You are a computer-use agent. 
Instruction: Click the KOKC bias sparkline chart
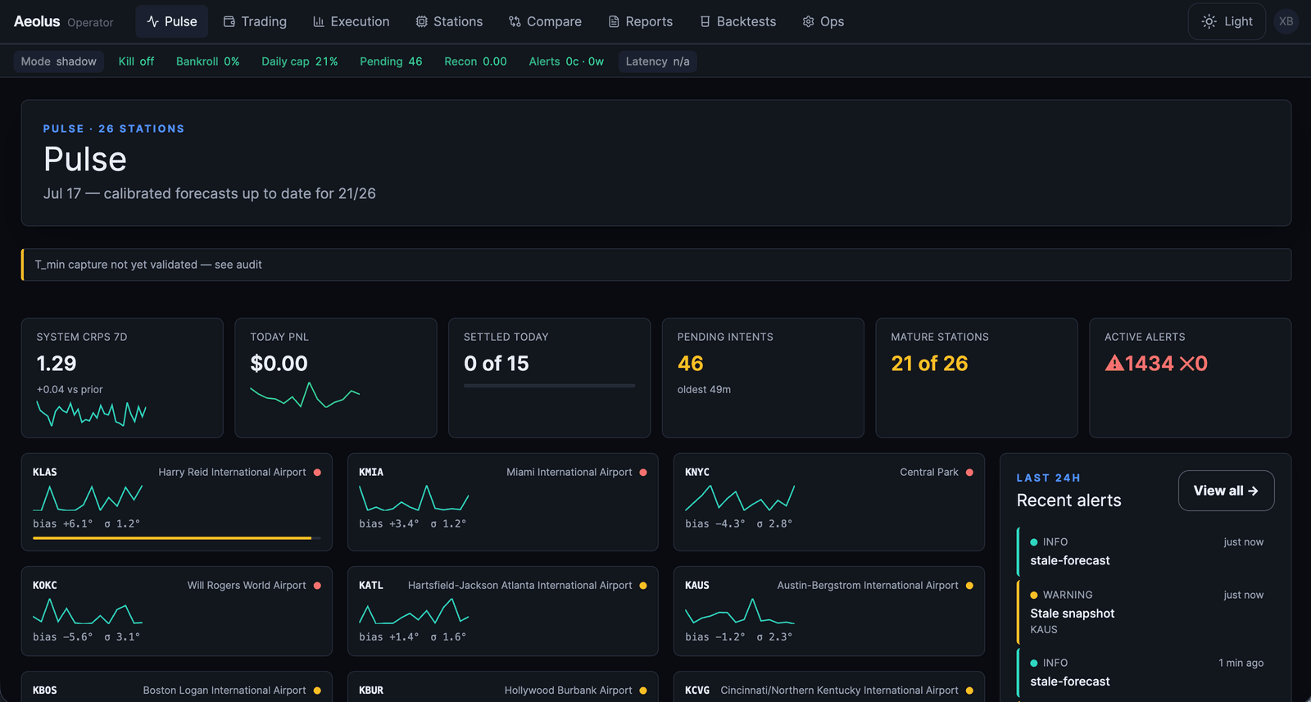(x=88, y=610)
